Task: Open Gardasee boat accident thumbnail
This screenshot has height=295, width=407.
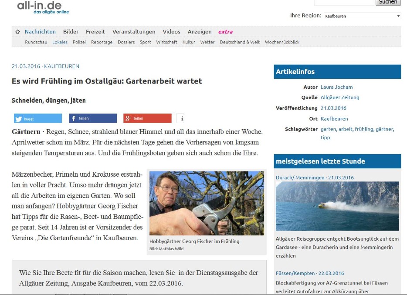Action: [337, 206]
